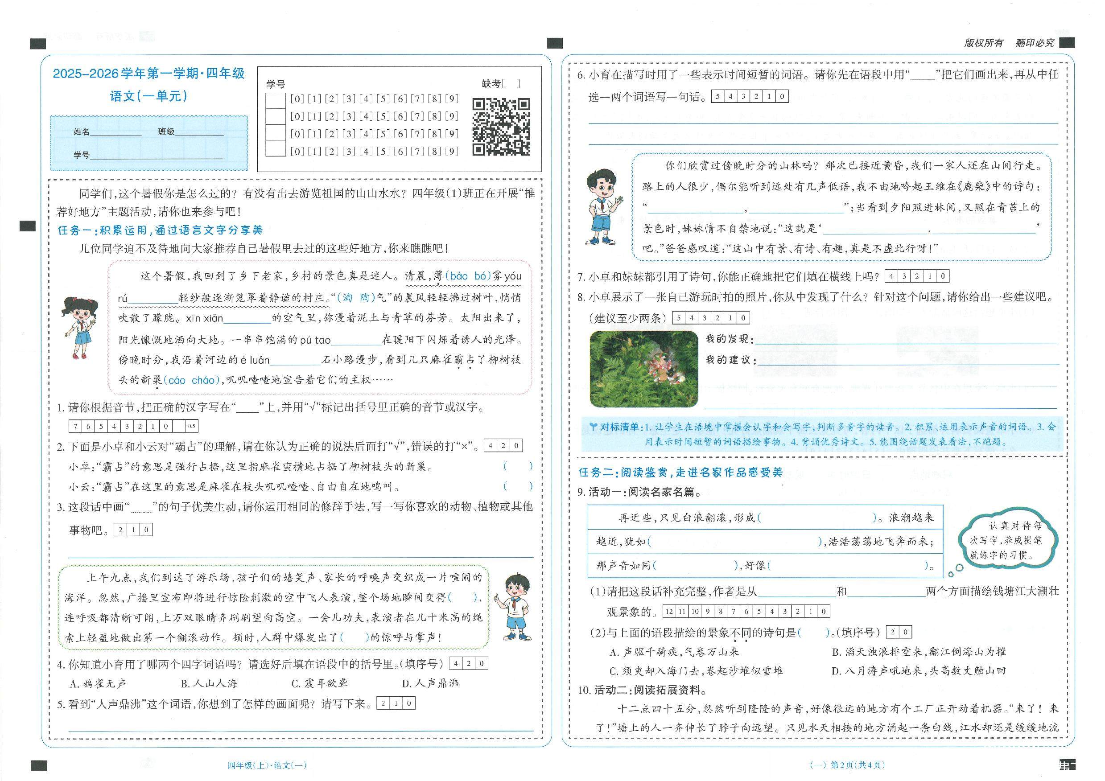
Task: Click the fern photo with litter
Action: 643,369
